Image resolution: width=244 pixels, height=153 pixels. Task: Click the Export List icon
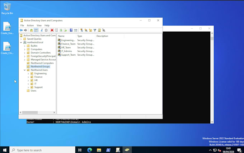point(65,30)
